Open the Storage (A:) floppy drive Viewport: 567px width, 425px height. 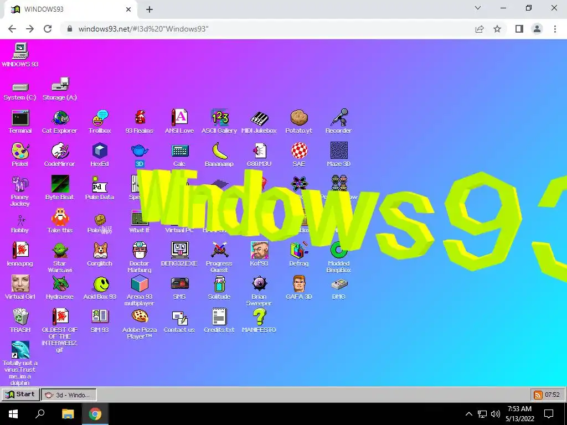point(60,84)
